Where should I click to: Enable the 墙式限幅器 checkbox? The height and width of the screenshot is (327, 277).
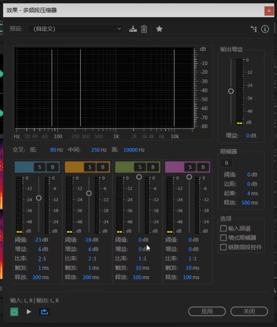(x=223, y=238)
